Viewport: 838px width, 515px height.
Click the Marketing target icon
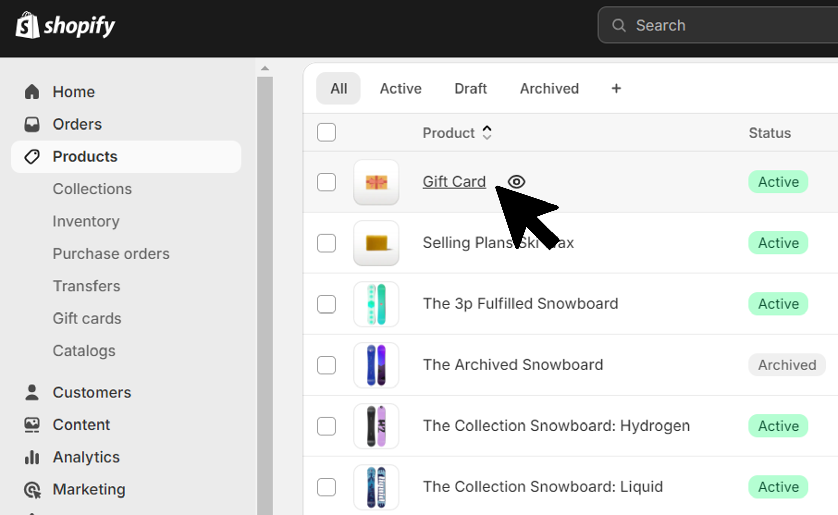32,490
